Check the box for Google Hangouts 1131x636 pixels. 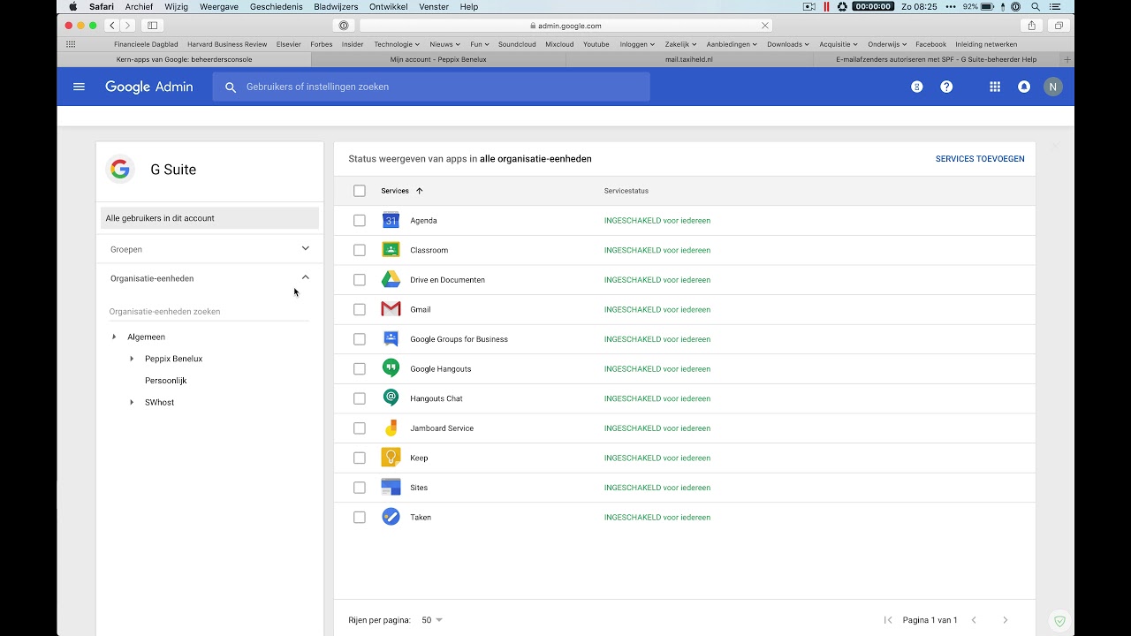coord(359,368)
